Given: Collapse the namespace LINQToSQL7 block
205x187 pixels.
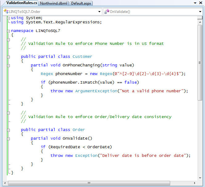Looking at the screenshot, I should 9,31.
